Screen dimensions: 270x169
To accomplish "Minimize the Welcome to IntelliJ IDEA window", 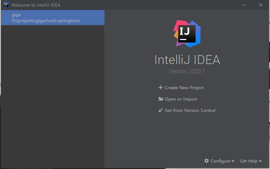I will pos(244,5).
